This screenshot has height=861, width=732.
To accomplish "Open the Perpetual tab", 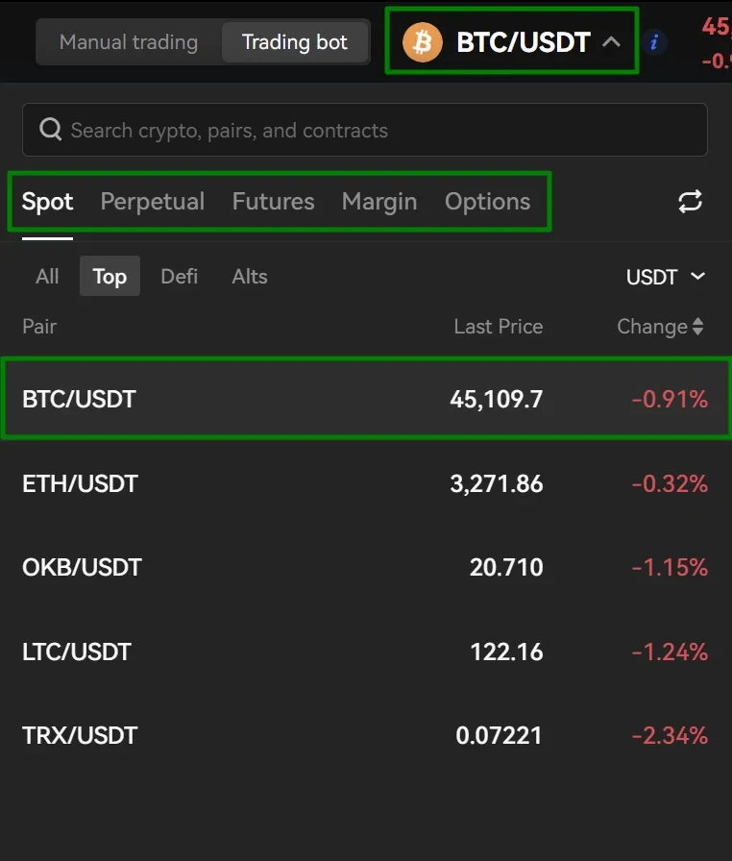I will [153, 202].
